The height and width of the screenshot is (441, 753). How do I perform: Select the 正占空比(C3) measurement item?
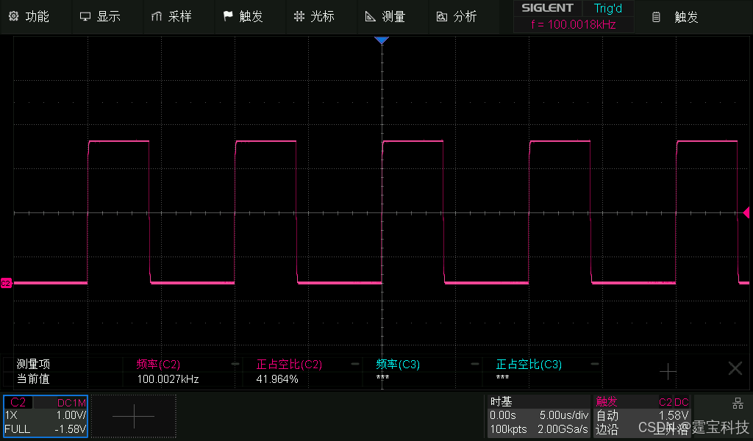[529, 365]
